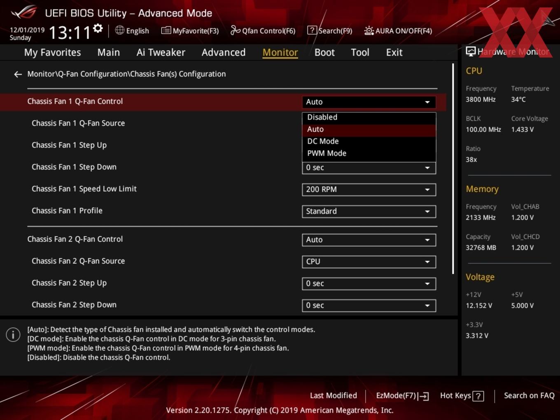560x420 pixels.
Task: Click the memory capacity 32768 MB value
Action: point(481,248)
